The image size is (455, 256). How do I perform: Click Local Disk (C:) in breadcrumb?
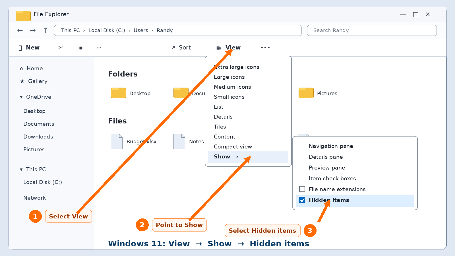[x=107, y=30]
